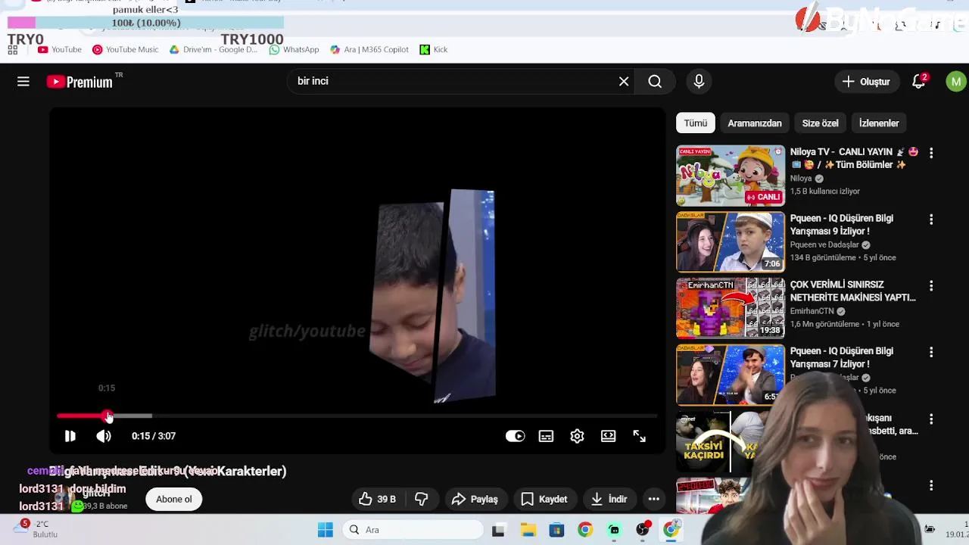Screen dimensions: 969x545
Task: Open Chrome apps grid icon
Action: tap(13, 49)
